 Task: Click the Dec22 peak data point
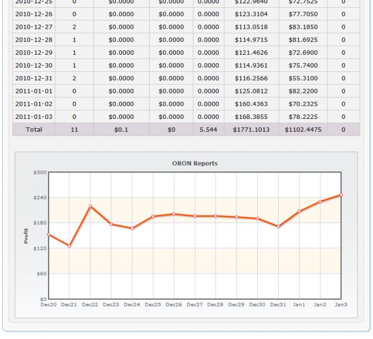coord(90,206)
